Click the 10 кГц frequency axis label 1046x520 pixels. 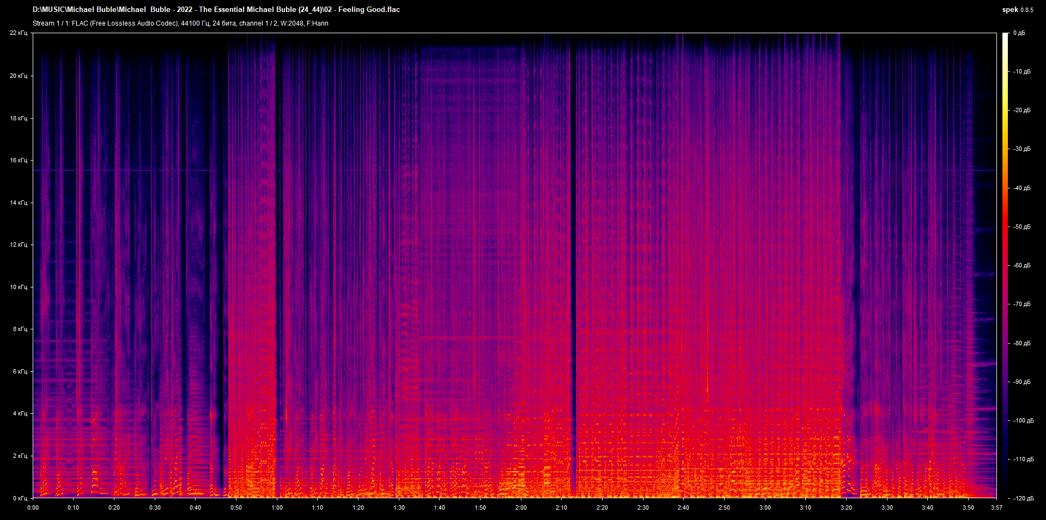(x=19, y=287)
